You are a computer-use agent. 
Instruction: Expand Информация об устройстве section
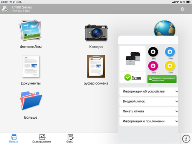tap(149, 91)
